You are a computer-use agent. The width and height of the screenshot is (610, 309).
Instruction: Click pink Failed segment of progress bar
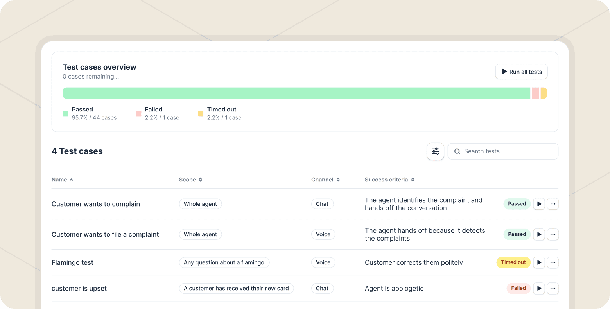click(535, 93)
